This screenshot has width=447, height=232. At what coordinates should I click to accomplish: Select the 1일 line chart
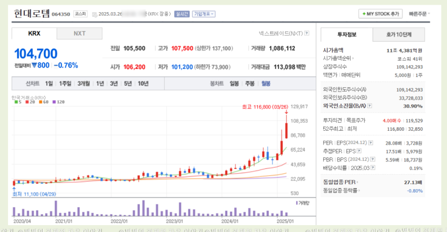click(x=49, y=84)
